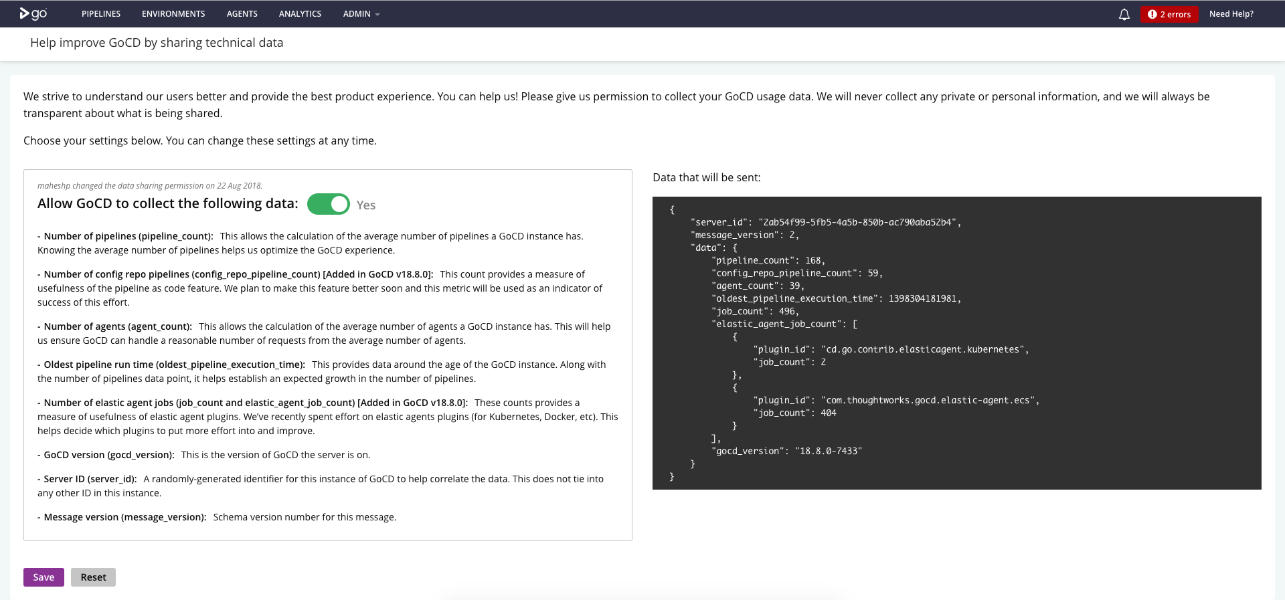Screen dimensions: 1285x600
Task: Click the agent_count 39 line
Action: [x=758, y=286]
